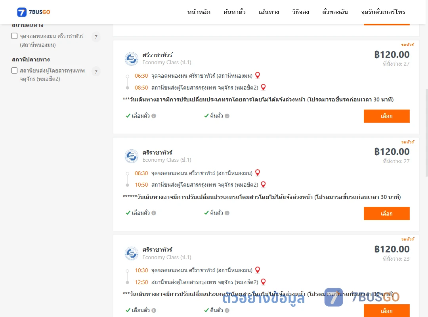Click the 08:50 arrival time
This screenshot has height=317, width=428.
point(141,88)
